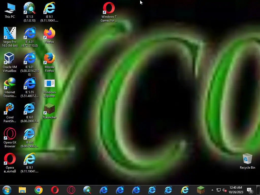Viewport: 260px width, 195px height.
Task: Select the Opera உலாவி desktop shortcut
Action: pyautogui.click(x=10, y=163)
